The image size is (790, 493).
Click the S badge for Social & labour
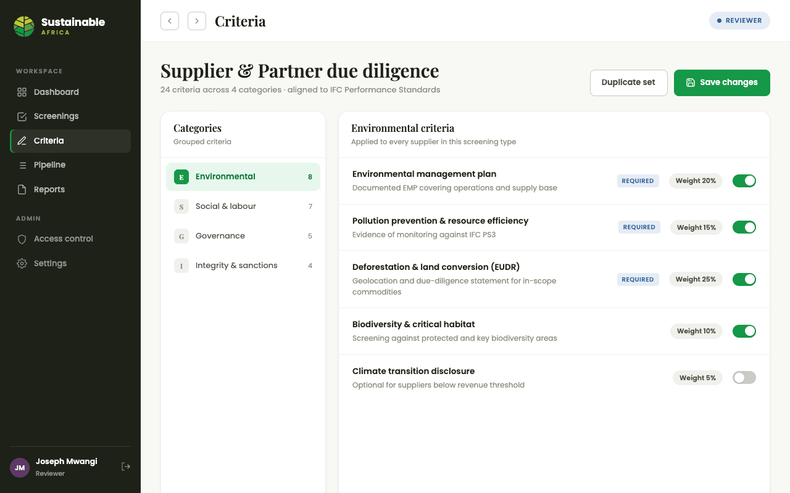(x=181, y=206)
